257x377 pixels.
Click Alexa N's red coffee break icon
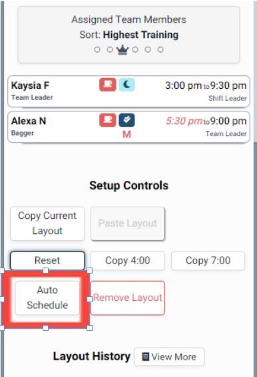[108, 120]
